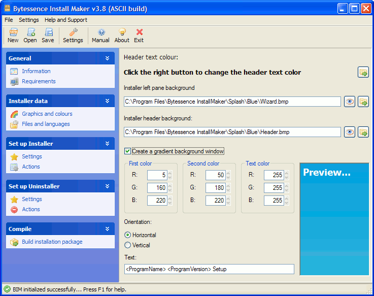Open Settings via the wrench toolbar icon
374x296 pixels.
pyautogui.click(x=73, y=32)
